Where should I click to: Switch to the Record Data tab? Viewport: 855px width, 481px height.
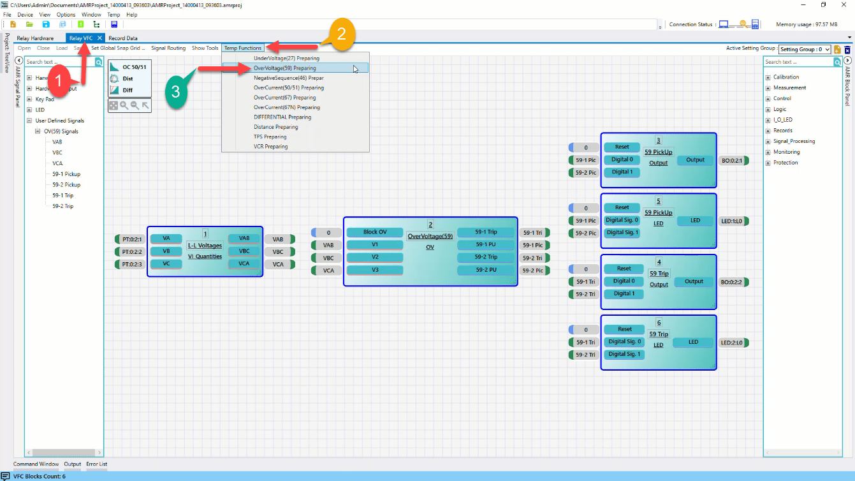123,38
